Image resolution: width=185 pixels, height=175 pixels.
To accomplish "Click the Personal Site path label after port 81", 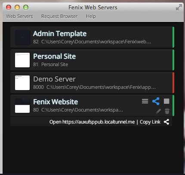I will [55, 64].
